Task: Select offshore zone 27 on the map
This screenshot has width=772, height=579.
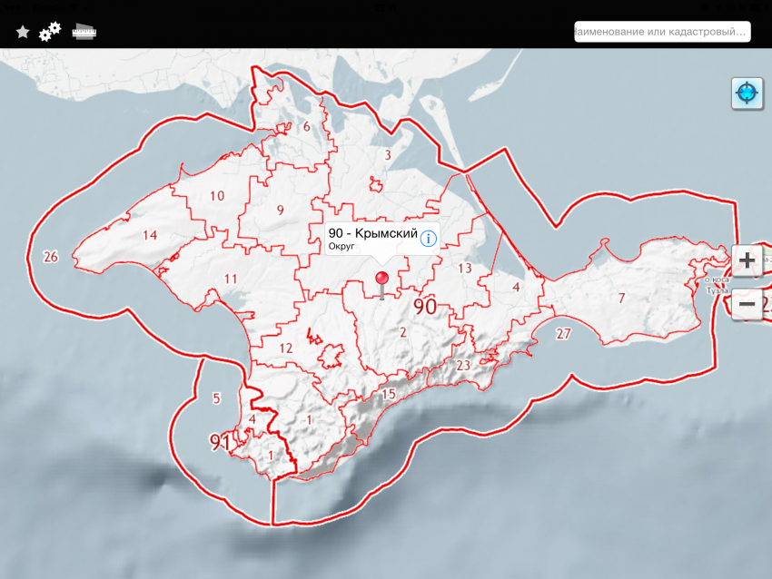Action: [563, 334]
